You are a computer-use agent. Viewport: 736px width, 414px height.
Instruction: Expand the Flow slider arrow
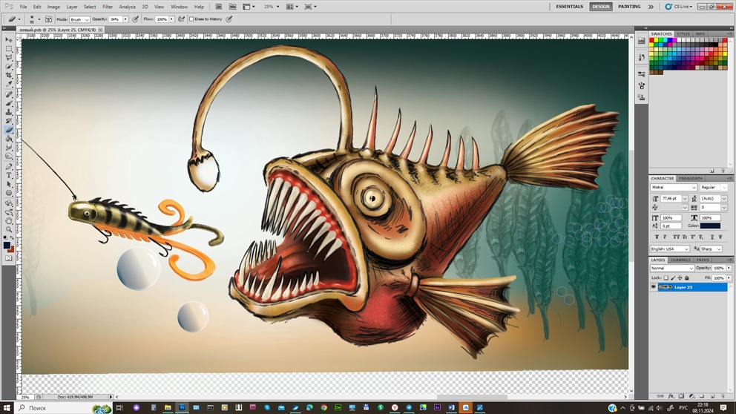click(172, 19)
